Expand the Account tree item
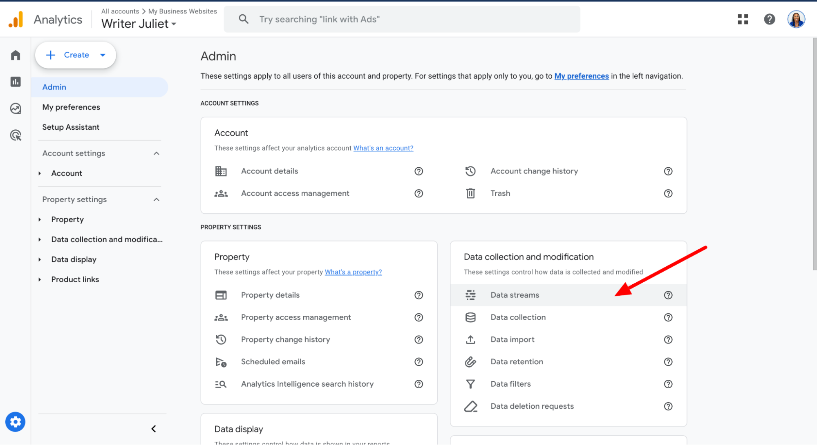This screenshot has height=445, width=817. [x=40, y=173]
